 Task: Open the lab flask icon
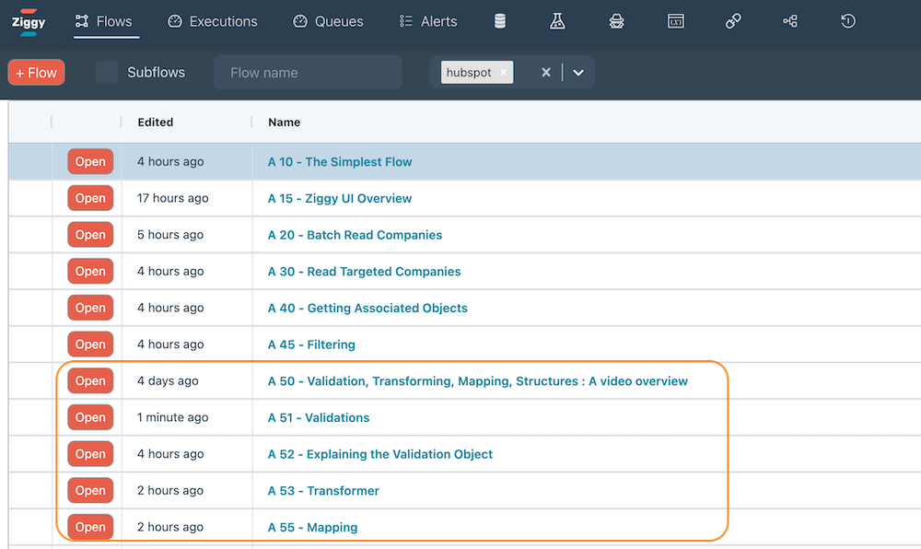pos(557,21)
